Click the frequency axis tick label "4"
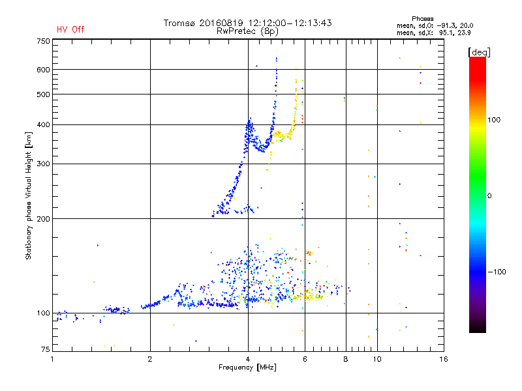The height and width of the screenshot is (391, 522). point(248,359)
